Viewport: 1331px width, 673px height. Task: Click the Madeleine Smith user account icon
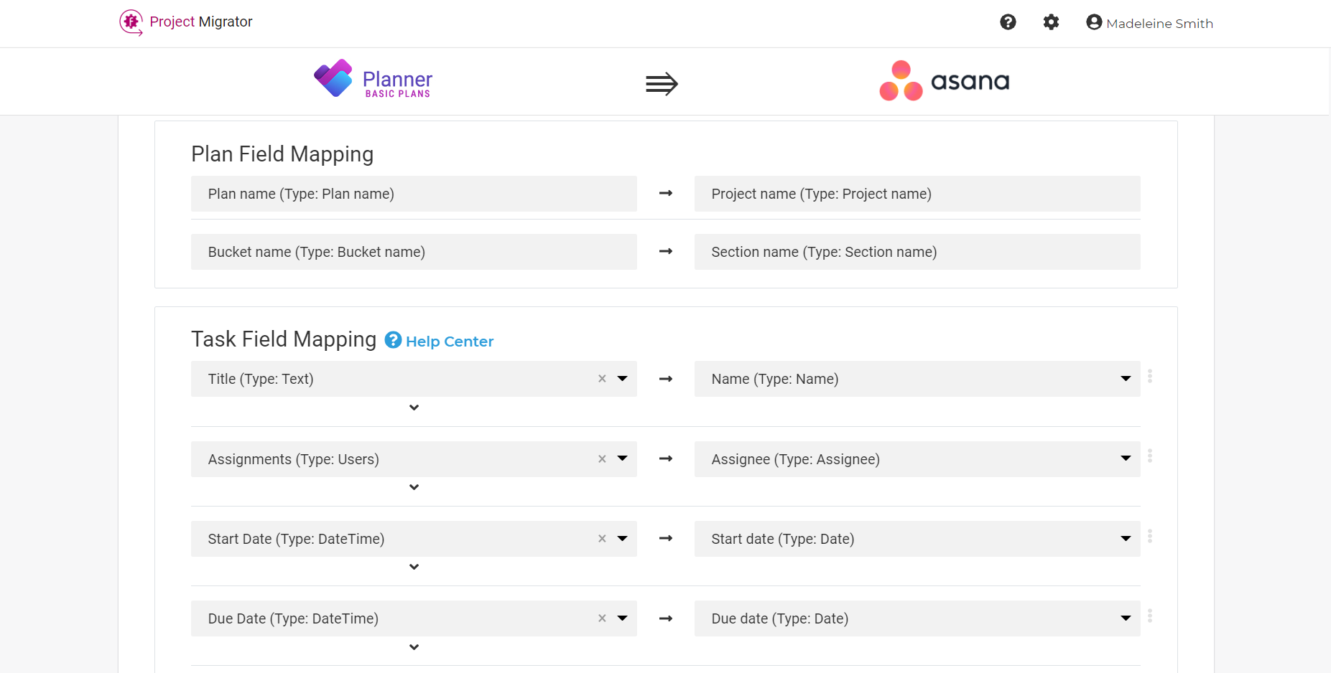[x=1094, y=22]
